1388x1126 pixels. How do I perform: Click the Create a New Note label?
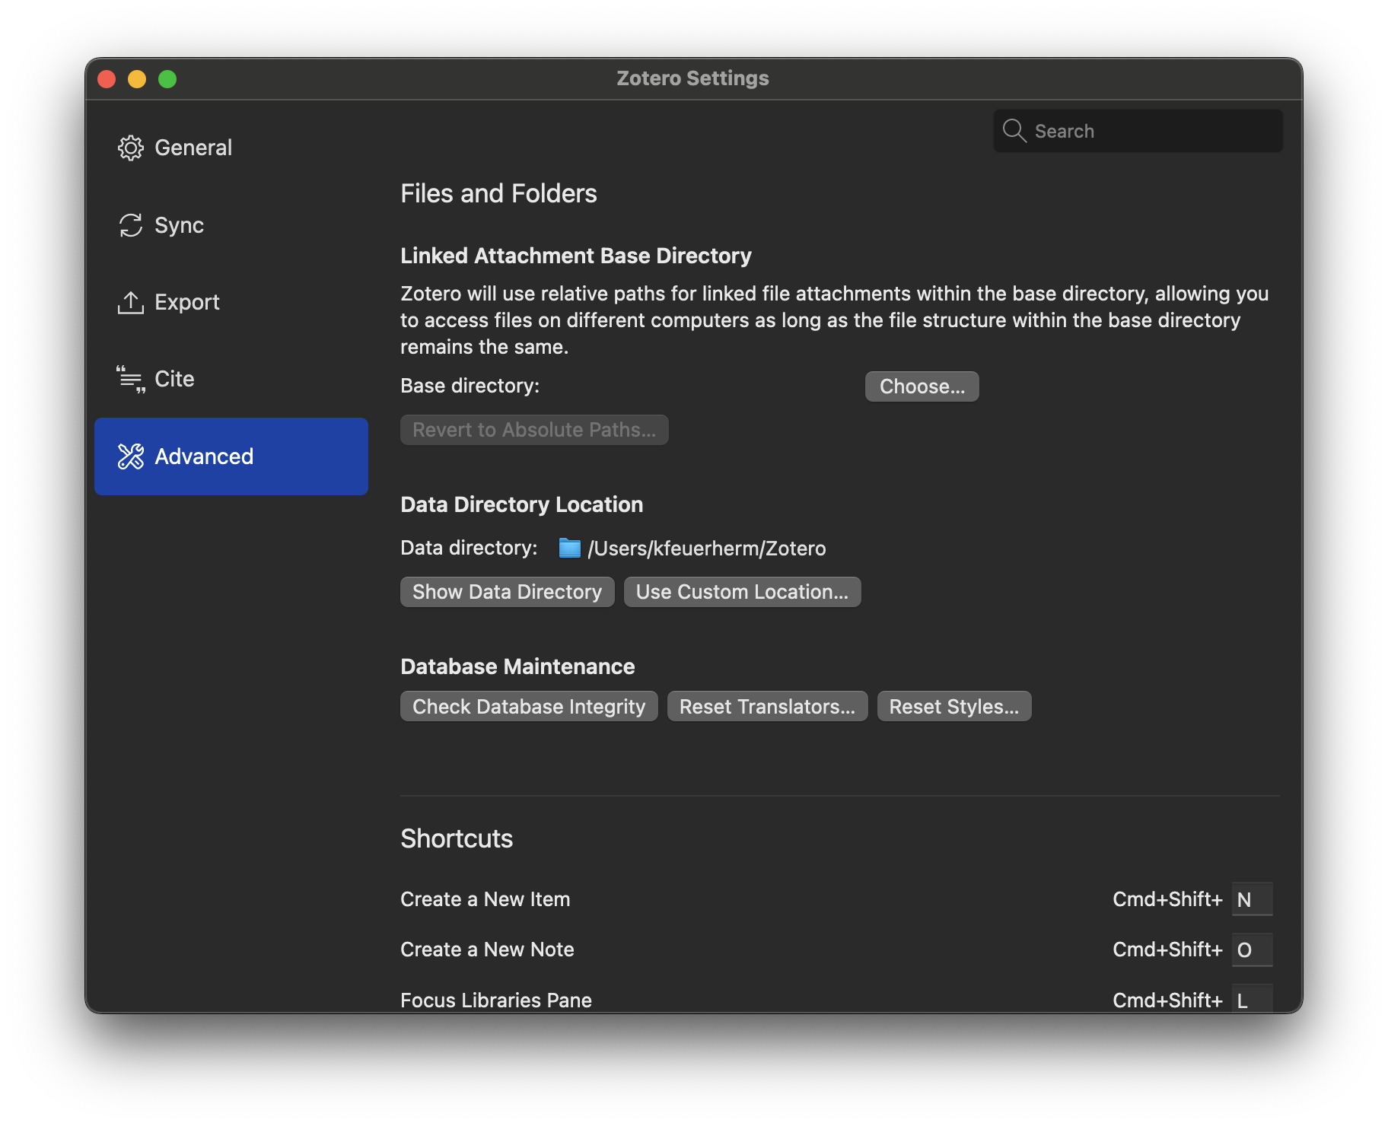pyautogui.click(x=487, y=949)
